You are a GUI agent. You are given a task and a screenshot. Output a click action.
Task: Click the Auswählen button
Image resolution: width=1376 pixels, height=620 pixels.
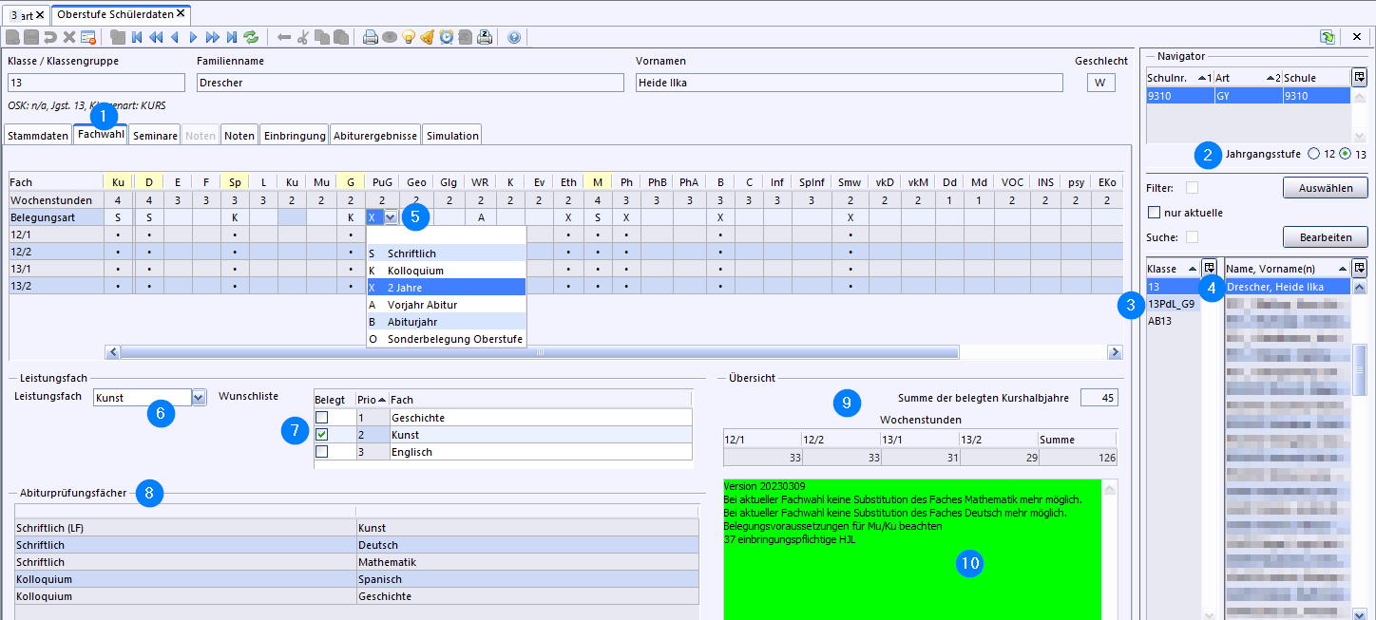click(x=1325, y=187)
